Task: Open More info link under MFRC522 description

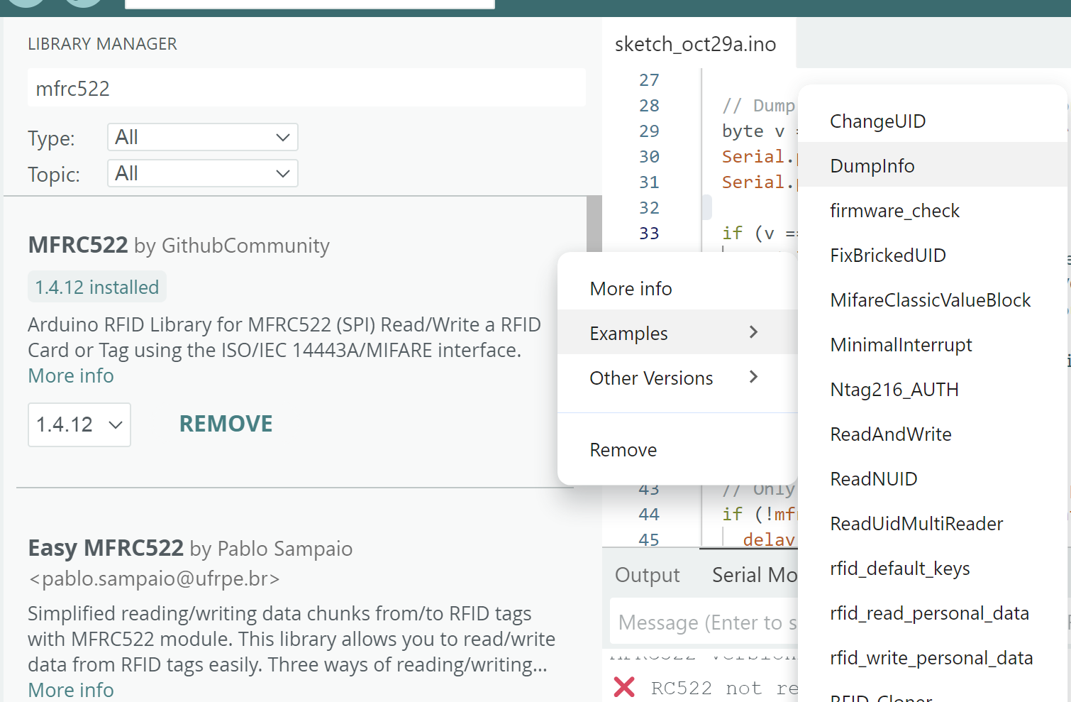Action: [71, 375]
